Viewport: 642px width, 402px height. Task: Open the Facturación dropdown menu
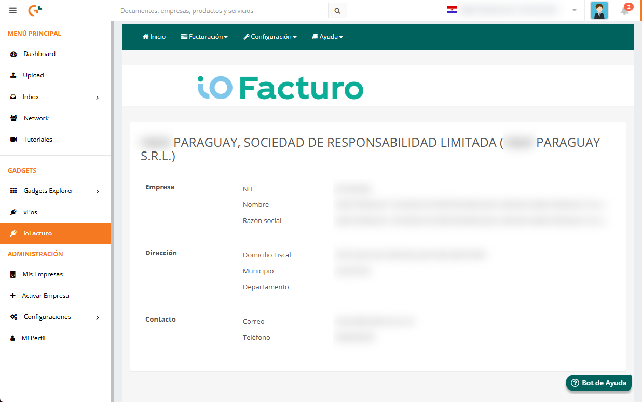click(x=204, y=37)
